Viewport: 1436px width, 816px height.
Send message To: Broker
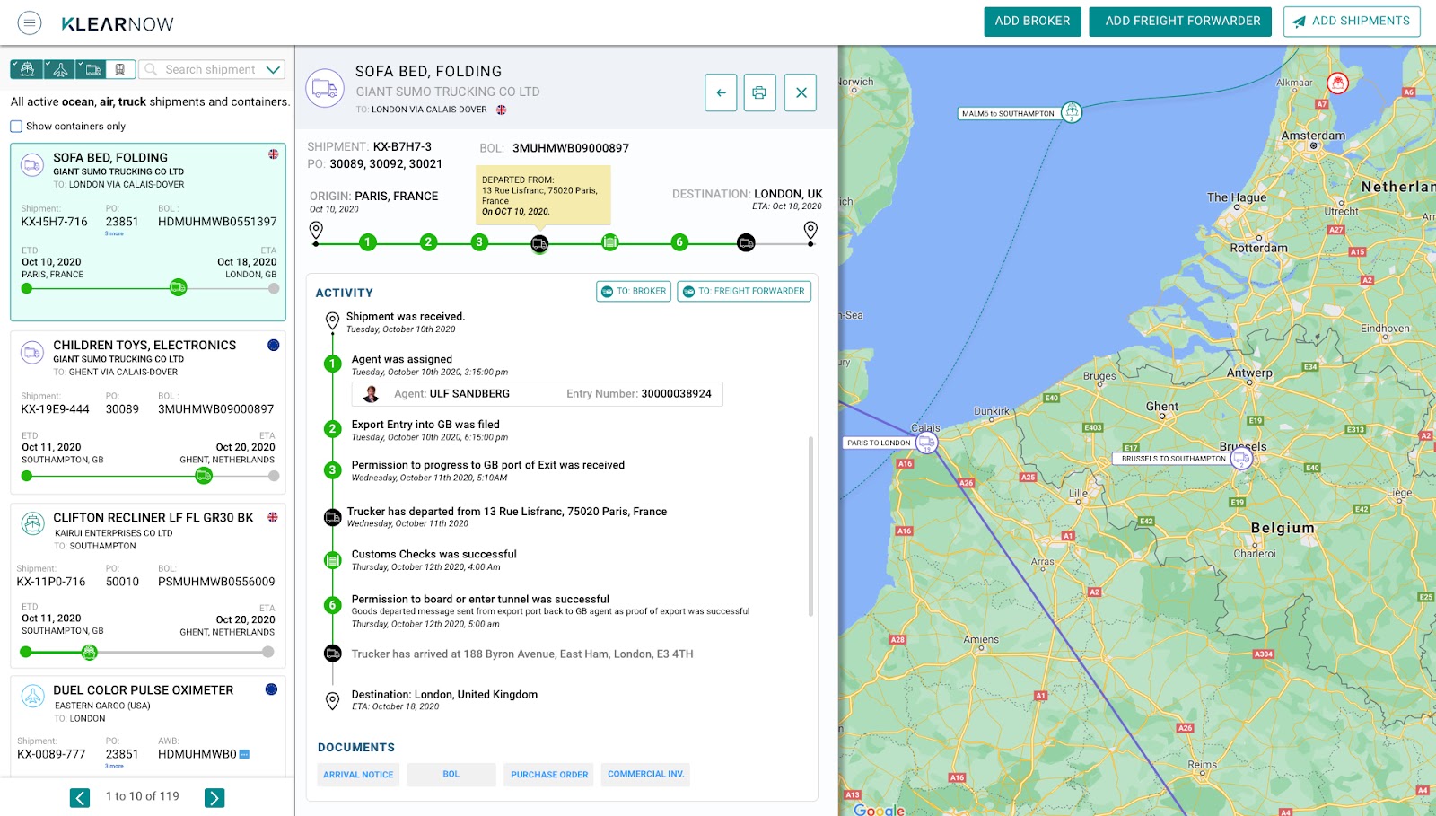coord(634,291)
